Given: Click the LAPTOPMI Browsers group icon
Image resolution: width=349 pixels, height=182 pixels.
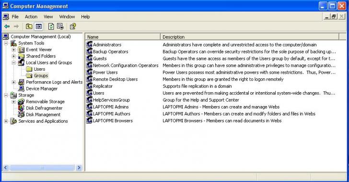Looking at the screenshot, I should coord(90,120).
